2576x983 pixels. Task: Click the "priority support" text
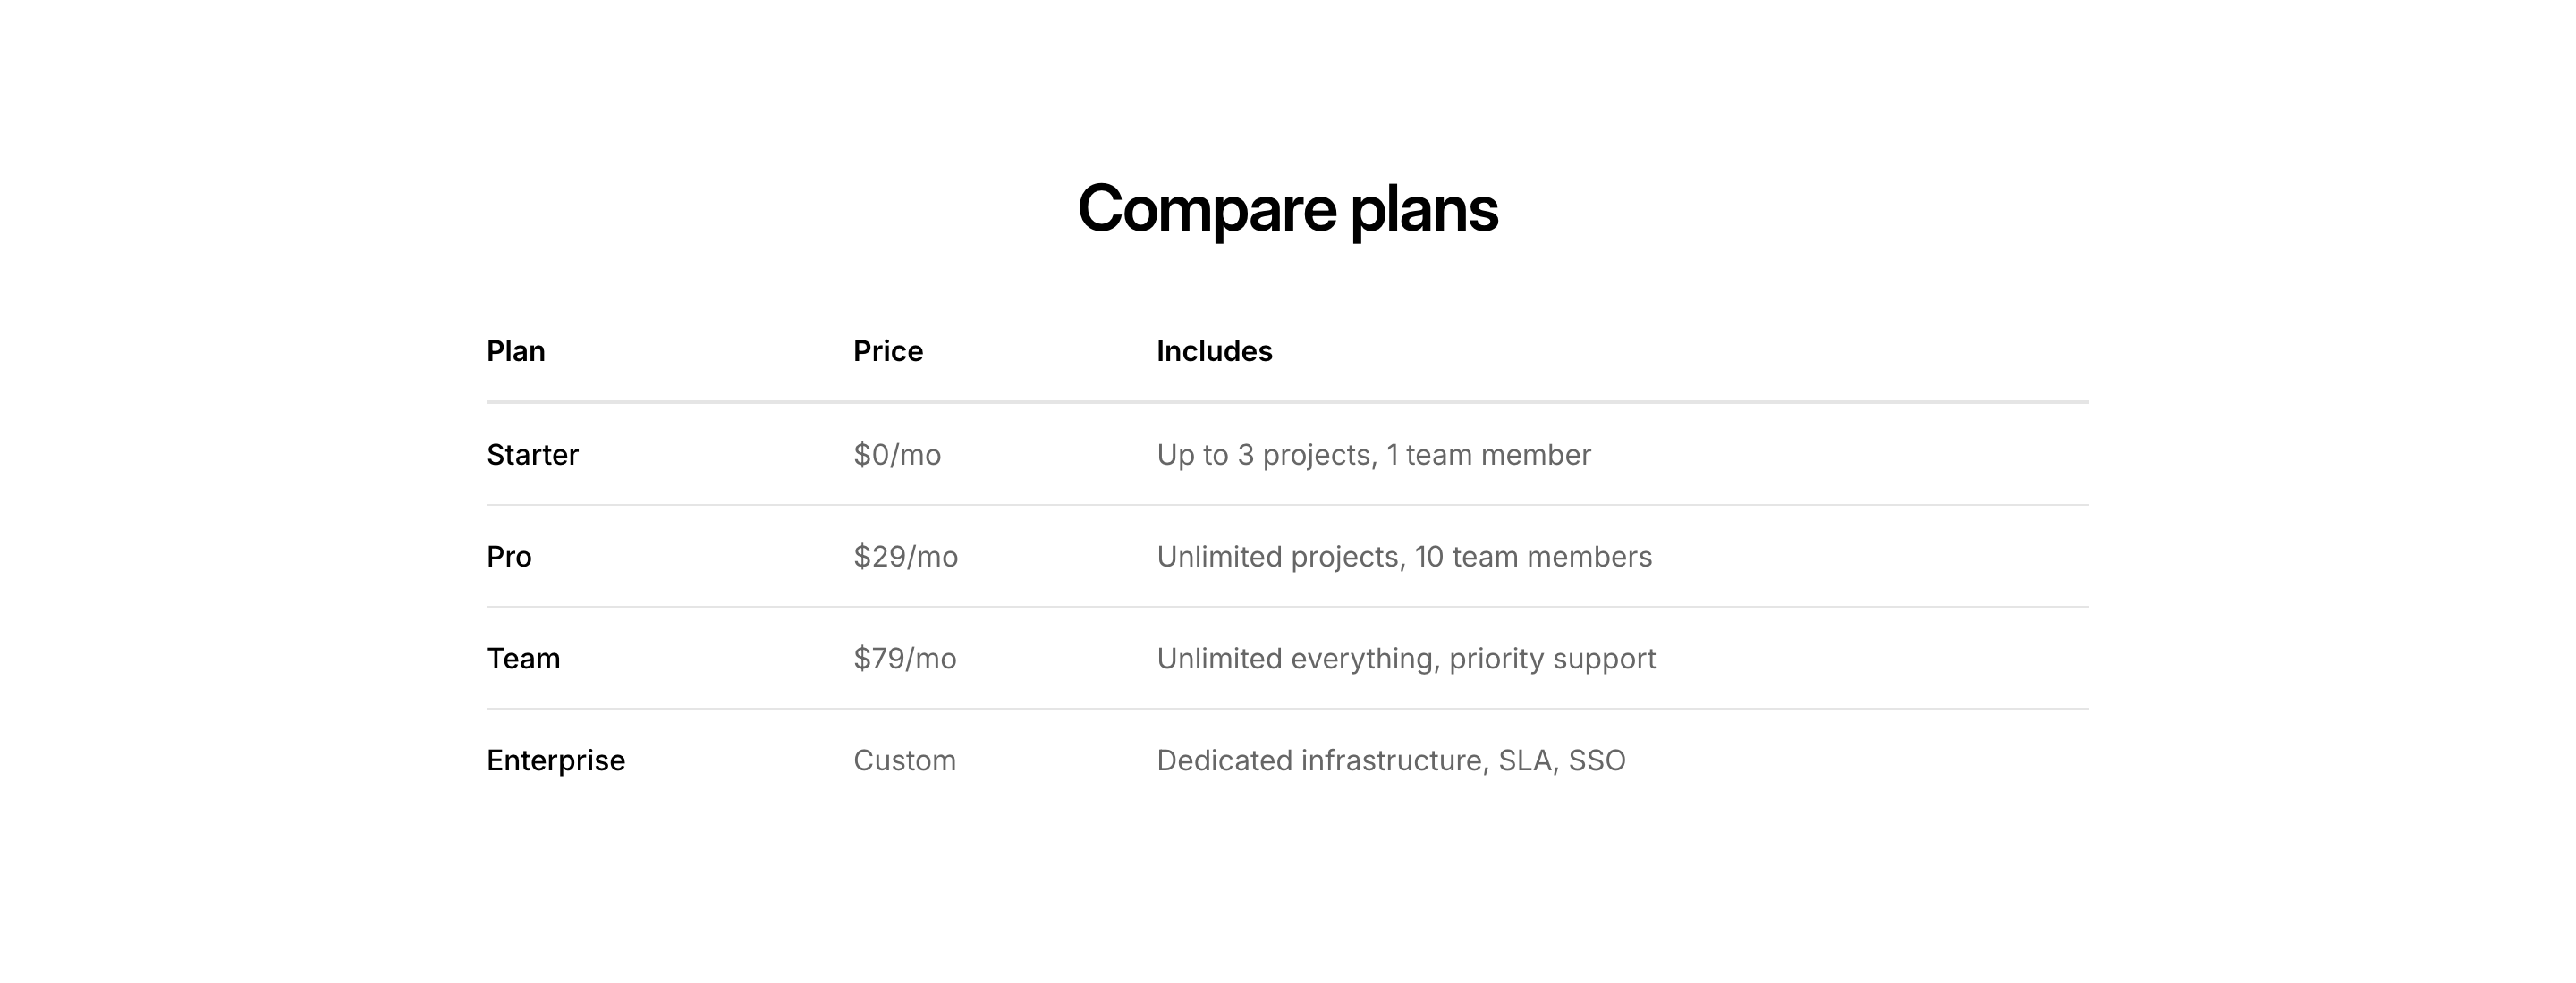click(1552, 660)
